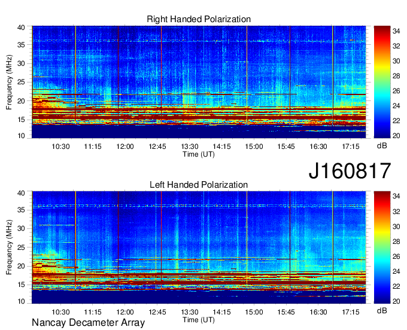Click the Left Handed plot's "Frequency (MHz)" label

pos(9,247)
